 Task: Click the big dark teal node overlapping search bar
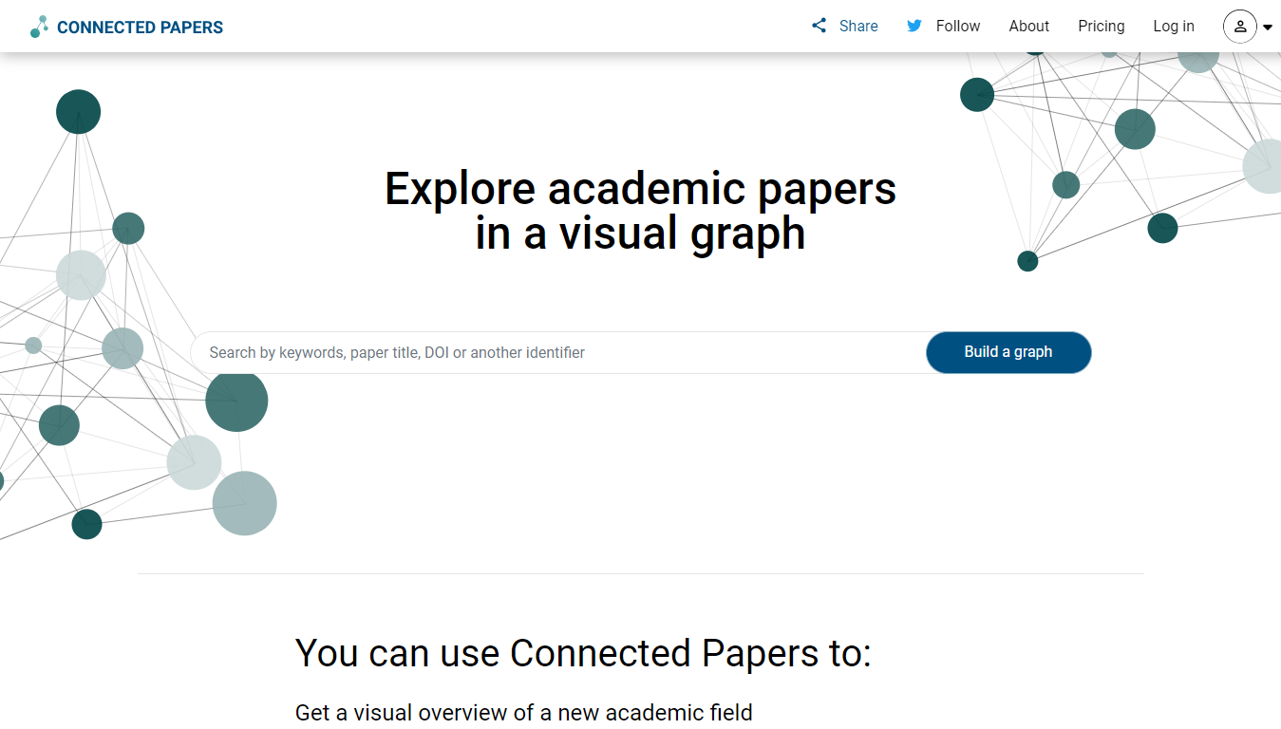236,401
